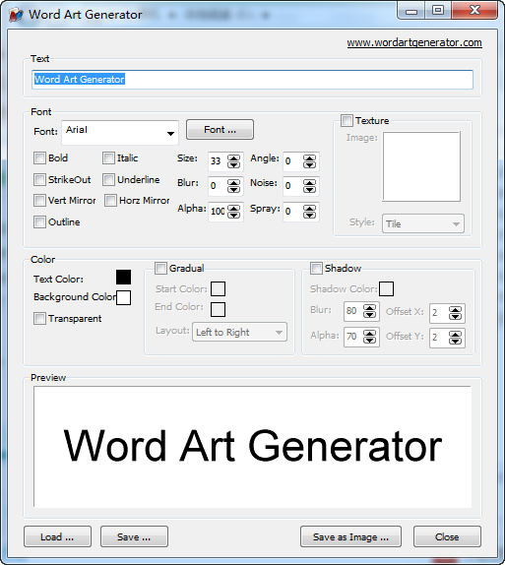Click the Texture image preview box

[421, 166]
